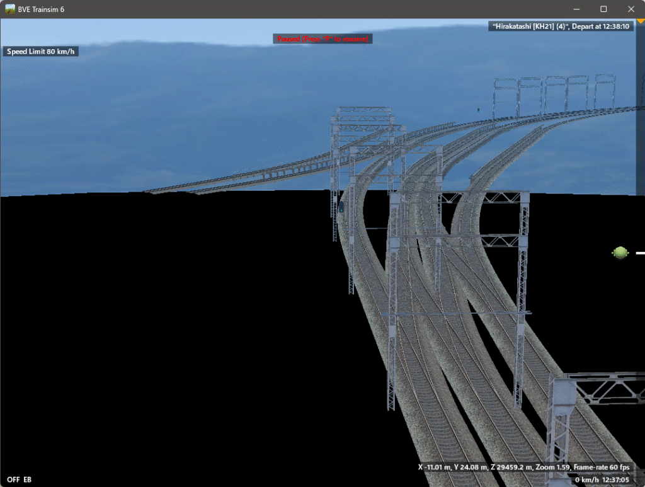Click the orange triangle marker in top-right corner
Image resolution: width=645 pixels, height=487 pixels.
(x=640, y=22)
